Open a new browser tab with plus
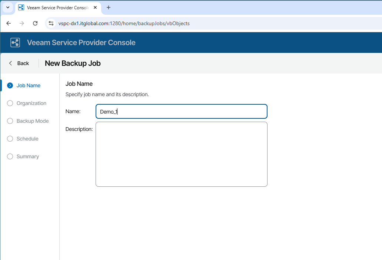 (109, 7)
